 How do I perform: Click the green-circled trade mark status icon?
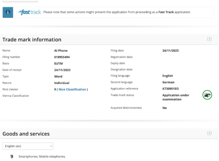(207, 95)
